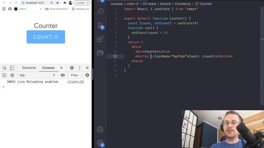Click the 'react' string on line 1
The height and width of the screenshot is (148, 264).
click(x=191, y=9)
